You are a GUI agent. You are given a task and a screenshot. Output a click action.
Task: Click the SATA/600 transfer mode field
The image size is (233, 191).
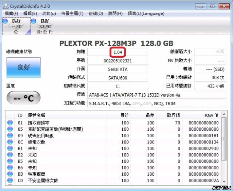coord(118,78)
